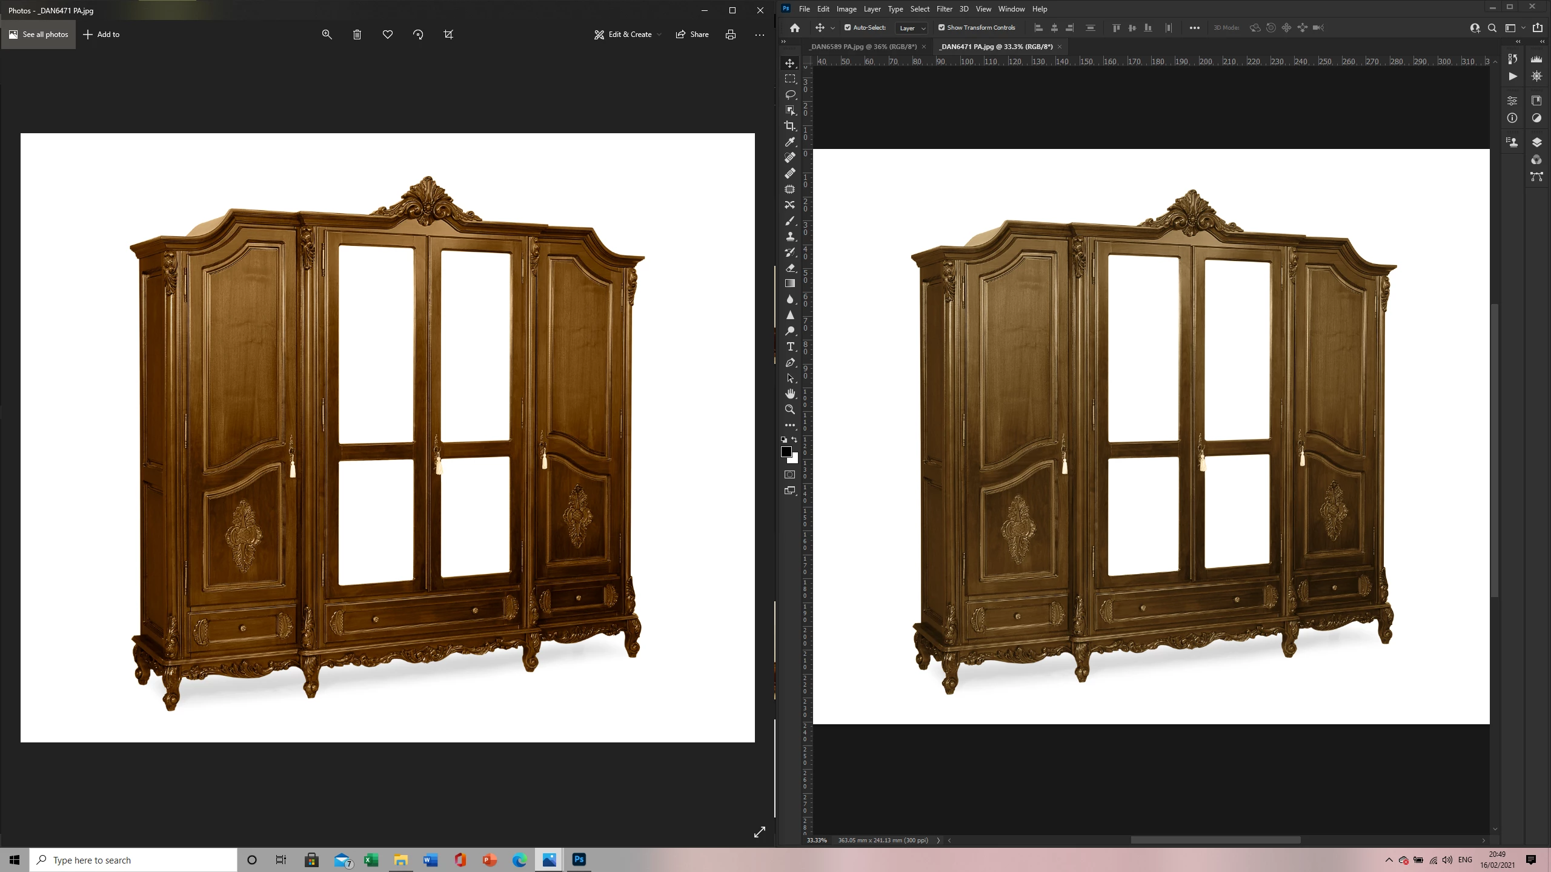
Task: Toggle the Auto-Select checkbox
Action: [x=848, y=27]
